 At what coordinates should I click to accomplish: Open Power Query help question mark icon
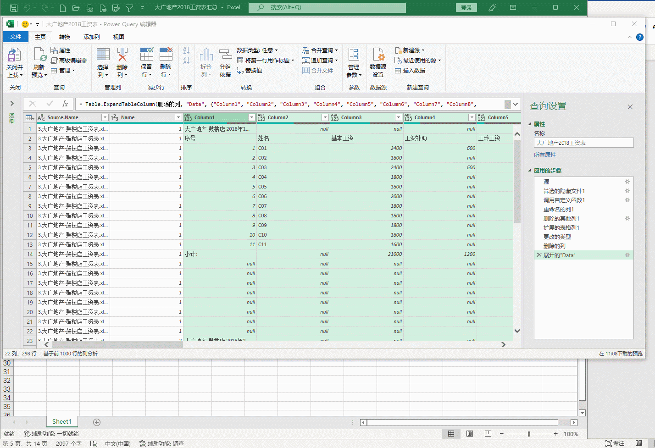[x=640, y=37]
